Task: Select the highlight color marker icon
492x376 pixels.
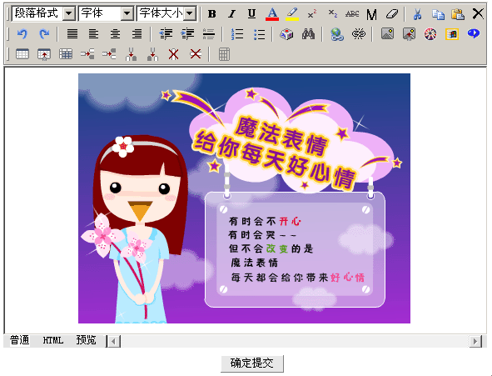Action: [292, 14]
